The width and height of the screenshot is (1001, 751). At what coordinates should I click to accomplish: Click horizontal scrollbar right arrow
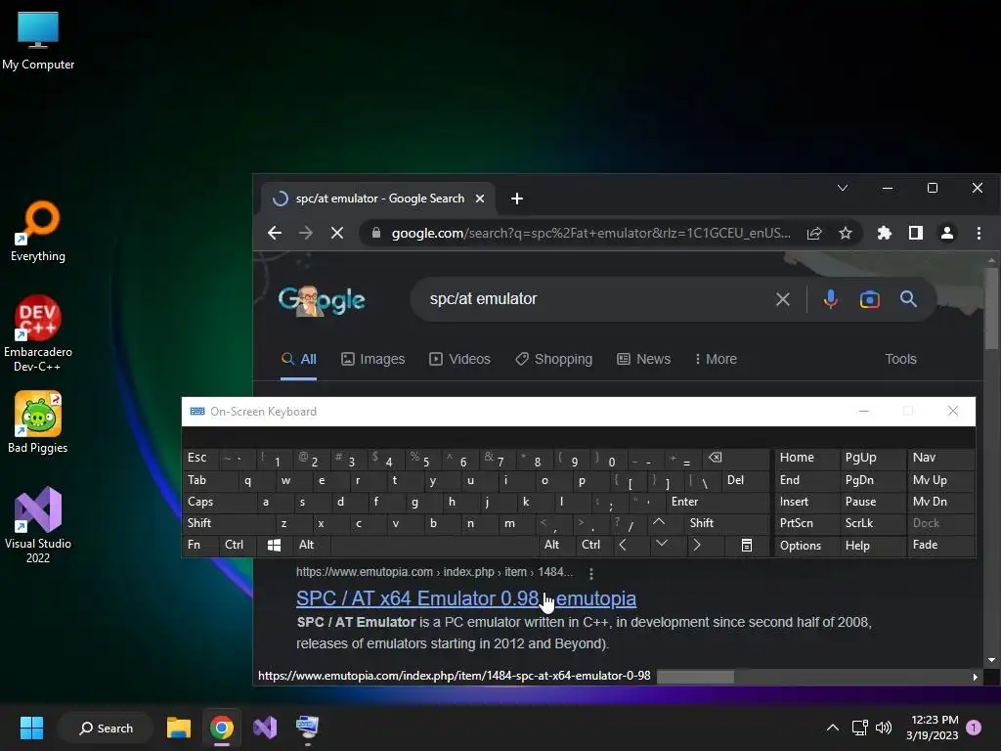coord(975,677)
